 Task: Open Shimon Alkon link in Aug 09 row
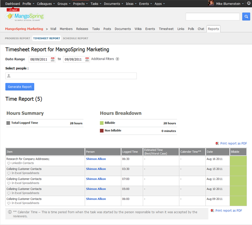pos(96,199)
